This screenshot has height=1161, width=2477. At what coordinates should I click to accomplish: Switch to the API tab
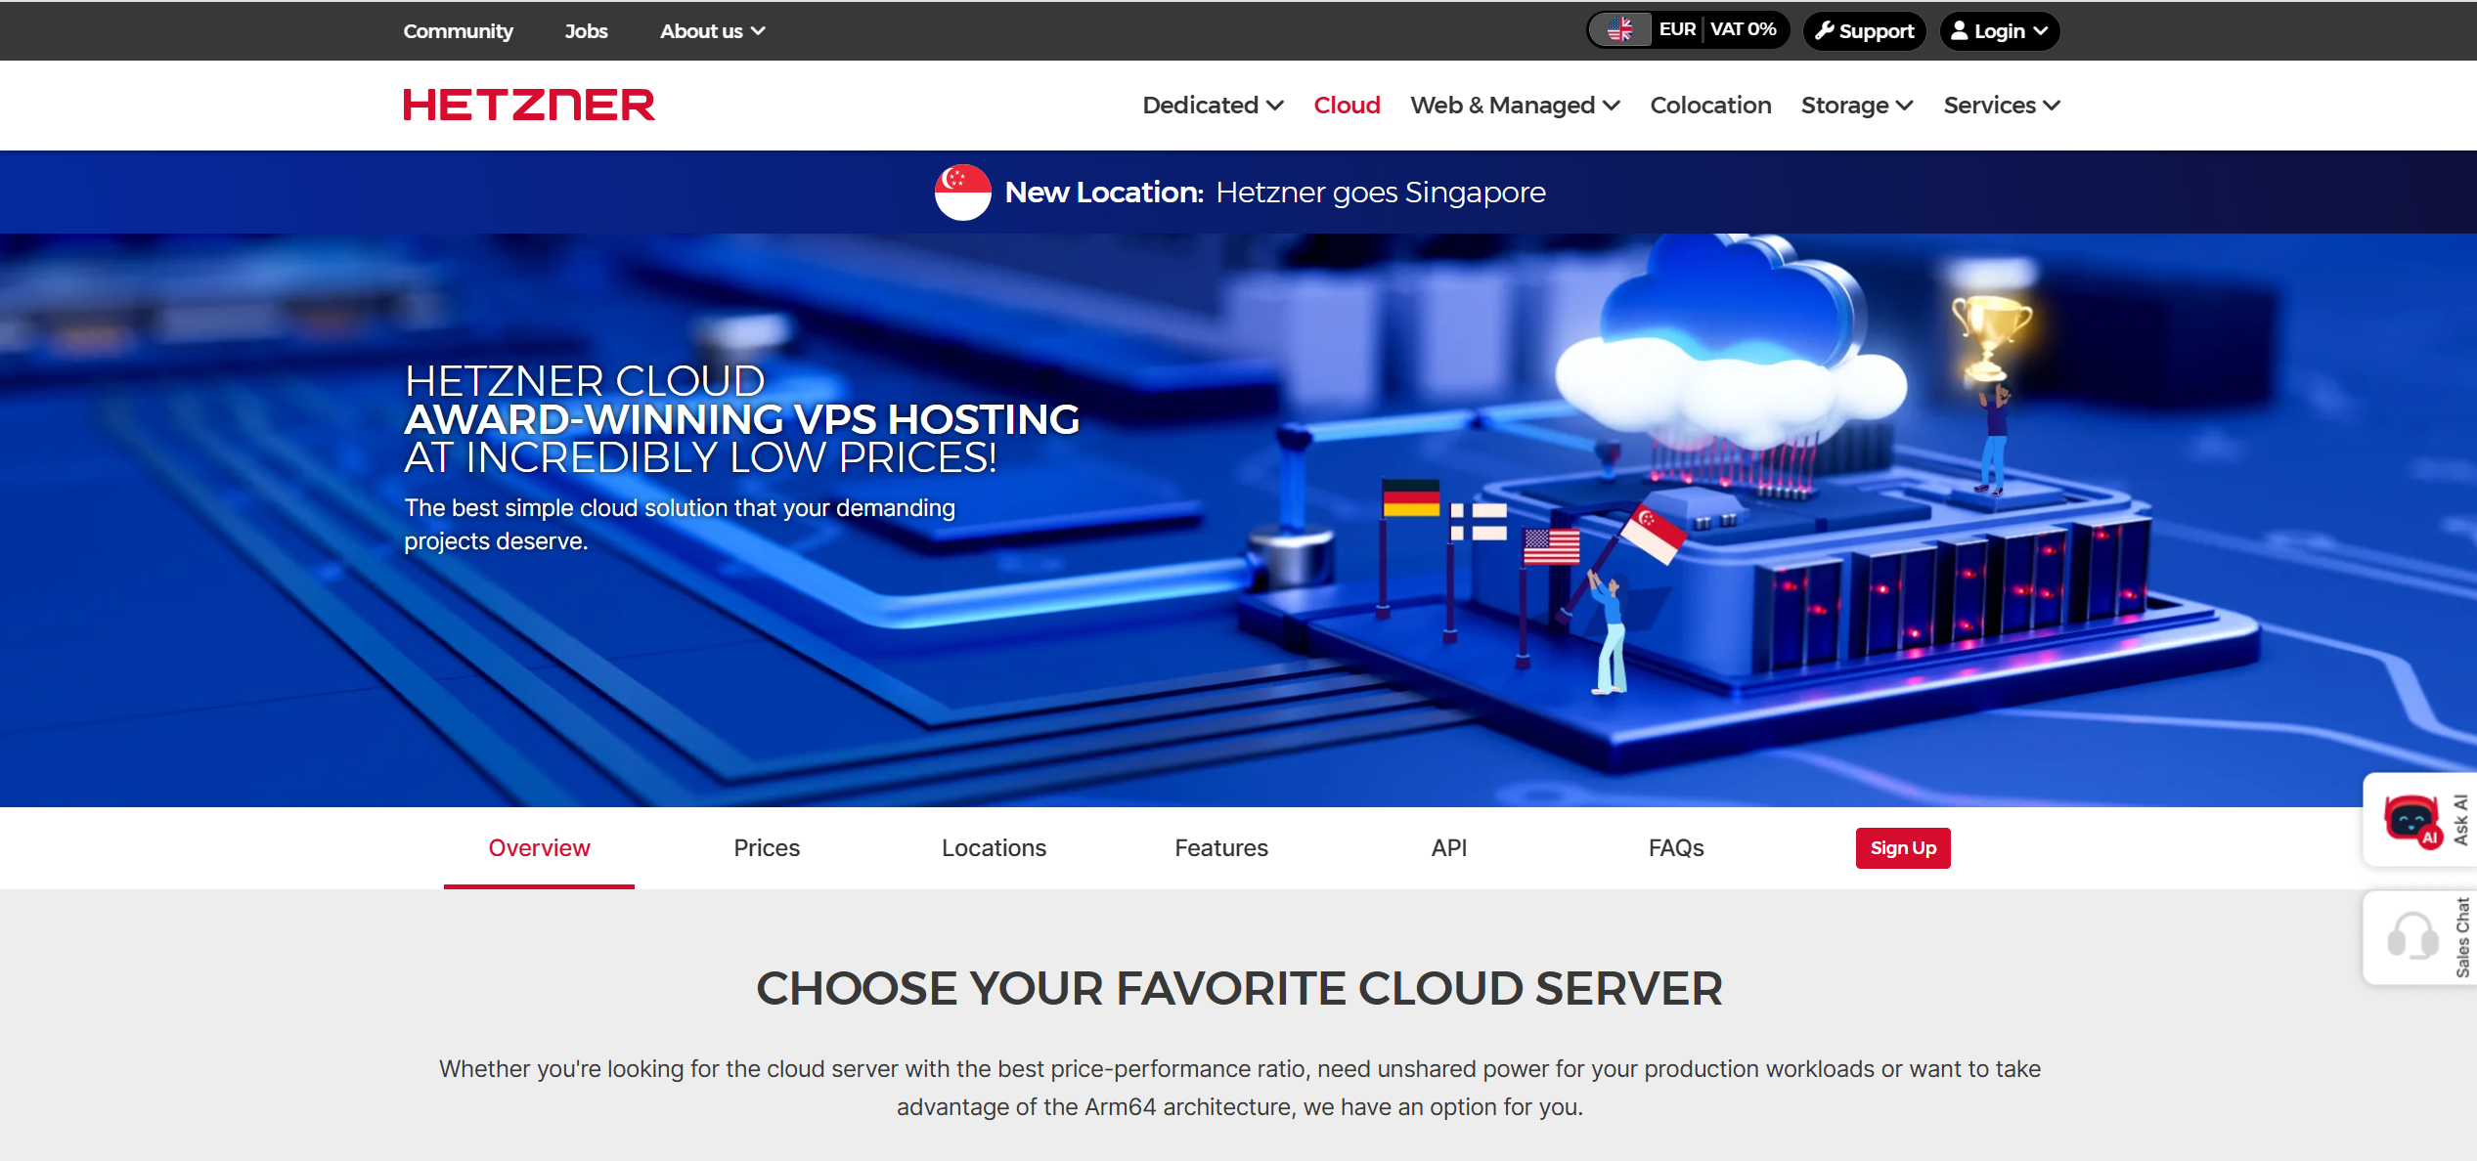click(x=1449, y=847)
